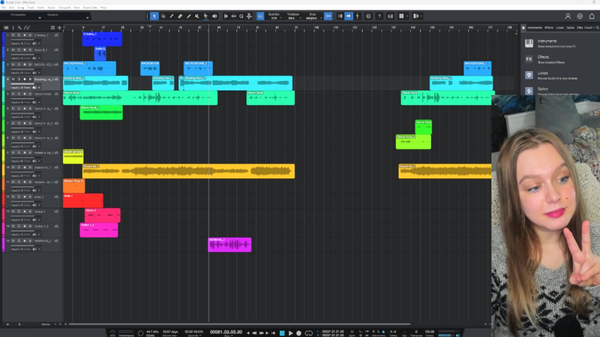Add a track with plus icon
This screenshot has height=337, width=600.
(x=59, y=28)
